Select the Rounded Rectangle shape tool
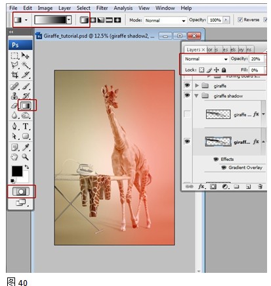The image size is (271, 286). coord(26,136)
